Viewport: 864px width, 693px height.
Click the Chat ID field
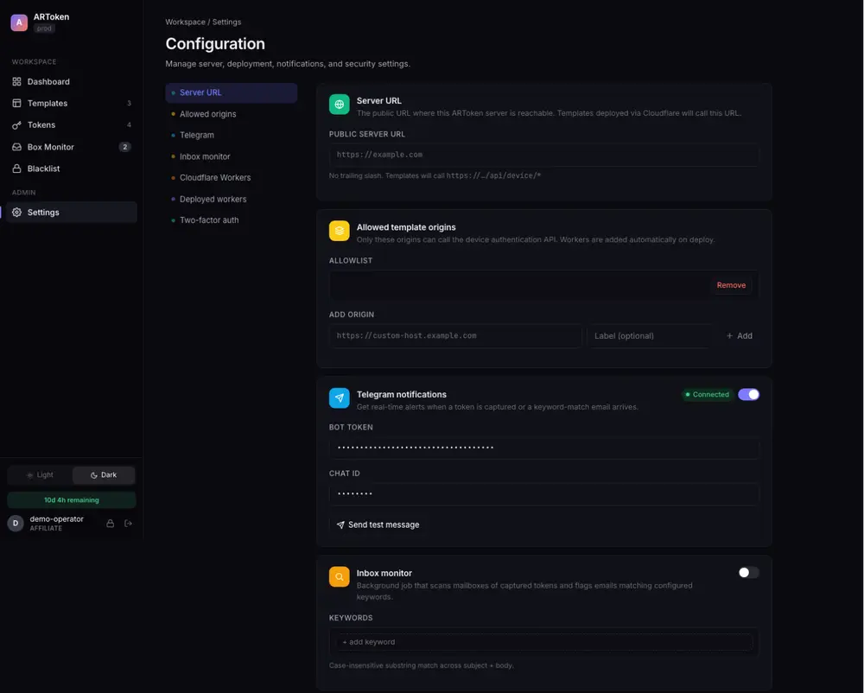point(543,493)
